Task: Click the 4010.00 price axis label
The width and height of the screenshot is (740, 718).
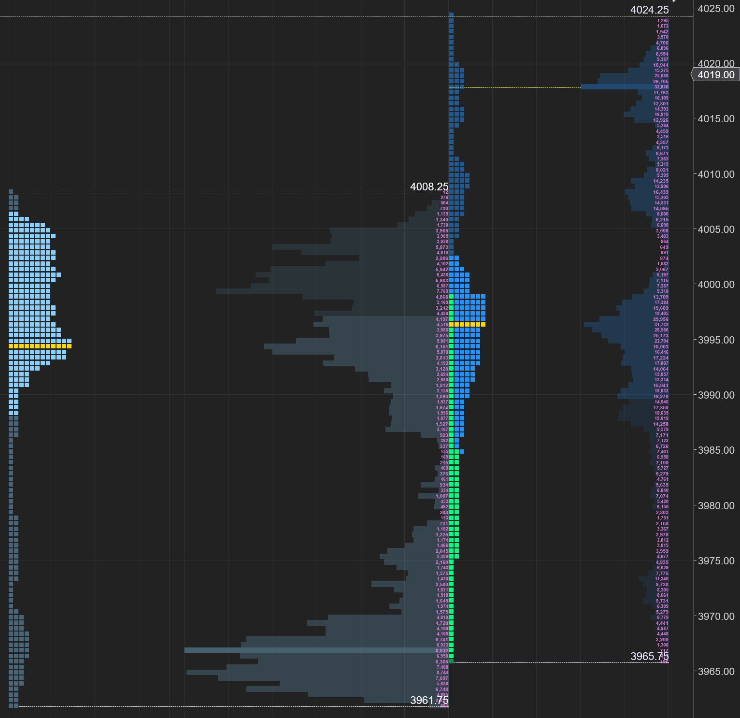Action: 716,174
